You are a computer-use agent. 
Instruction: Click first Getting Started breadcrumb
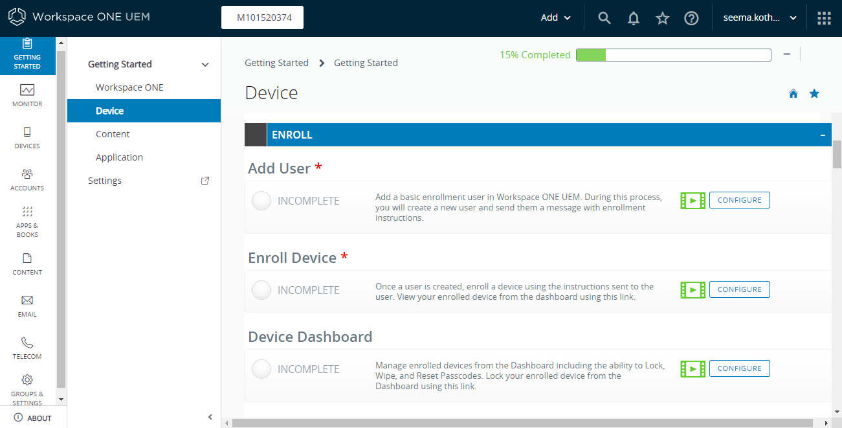coord(276,63)
